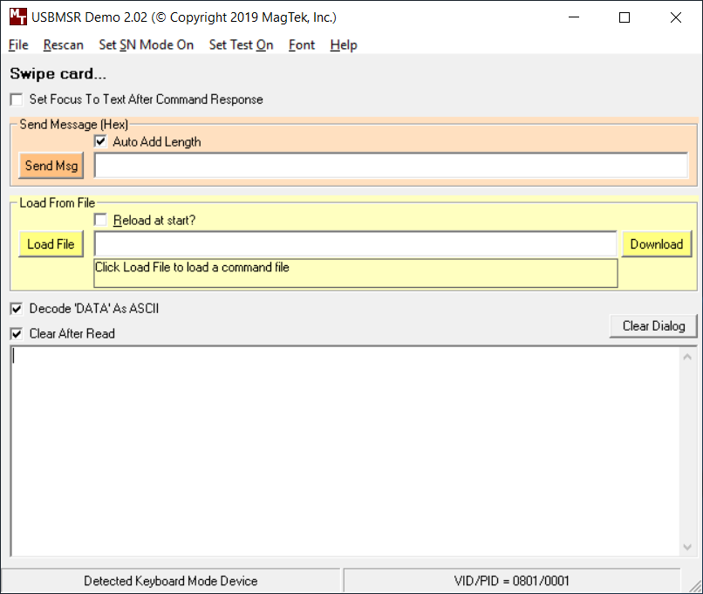Open the Font menu
Viewport: 703px width, 594px height.
[302, 44]
